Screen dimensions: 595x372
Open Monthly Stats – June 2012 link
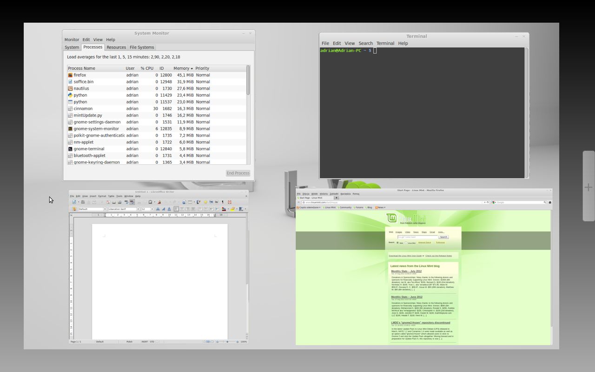click(x=407, y=297)
